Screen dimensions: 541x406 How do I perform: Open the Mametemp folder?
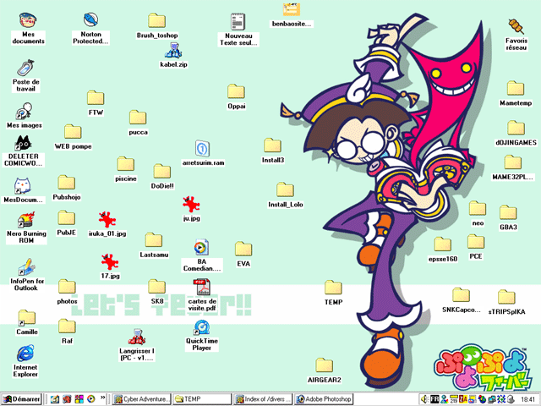pyautogui.click(x=516, y=89)
